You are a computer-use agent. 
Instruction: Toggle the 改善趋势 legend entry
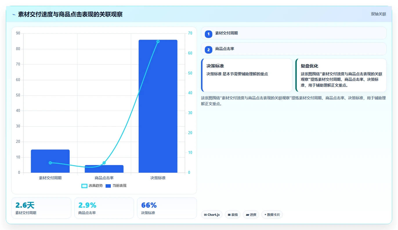point(92,186)
